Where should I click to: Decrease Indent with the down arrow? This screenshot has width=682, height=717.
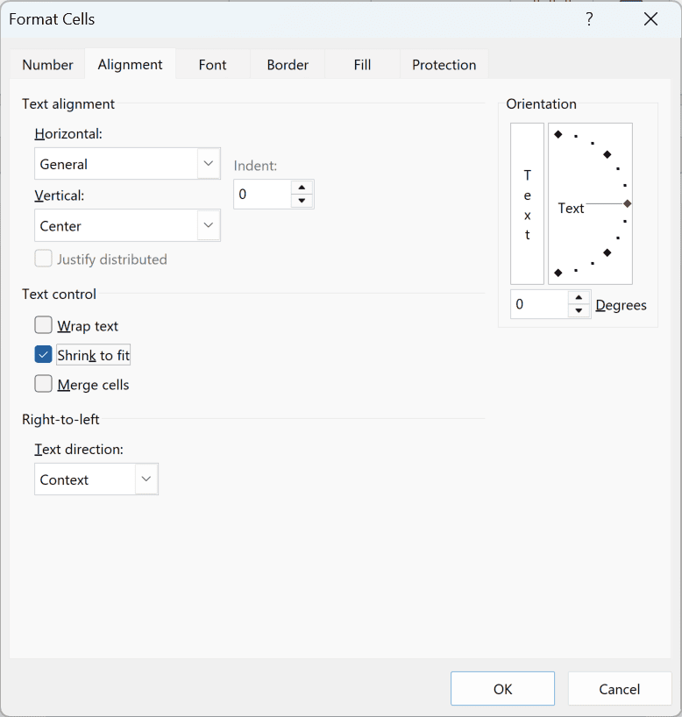[x=302, y=201]
